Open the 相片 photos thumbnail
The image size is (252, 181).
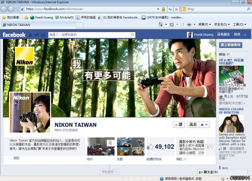(x=101, y=146)
